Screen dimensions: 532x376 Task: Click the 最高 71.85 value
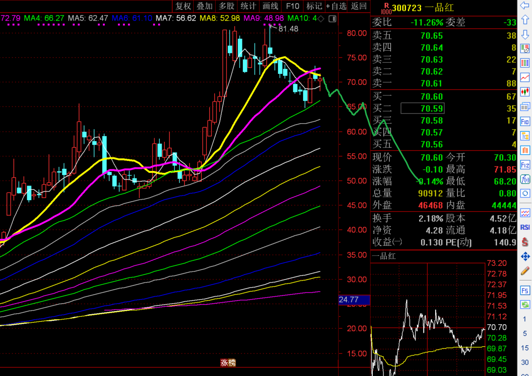point(505,169)
